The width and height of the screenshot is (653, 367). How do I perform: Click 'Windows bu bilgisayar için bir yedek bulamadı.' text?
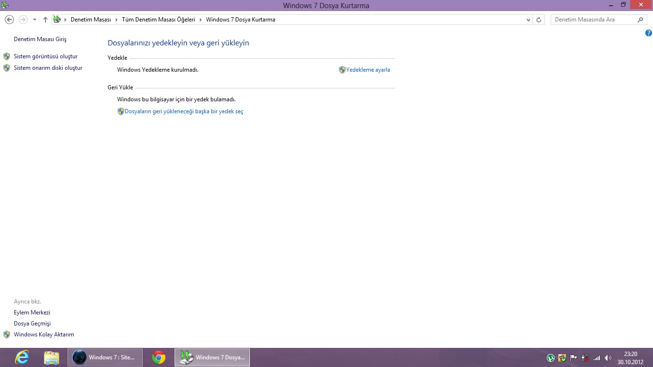coord(176,99)
